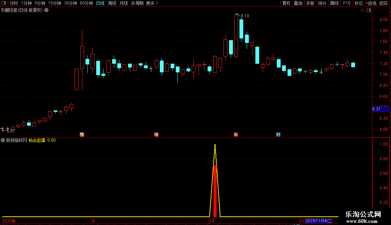The image size is (391, 225).
Task: Click the 粘合起爆 indicator label
Action: 37,140
